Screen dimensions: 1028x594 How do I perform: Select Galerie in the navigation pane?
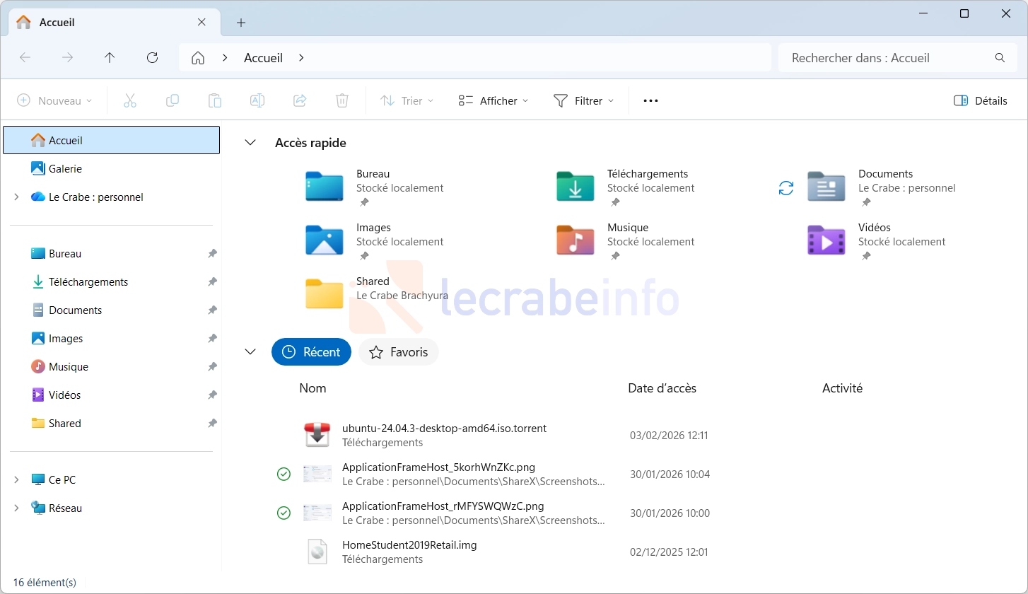[65, 169]
